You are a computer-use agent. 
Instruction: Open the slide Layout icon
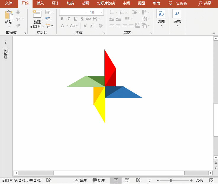click(x=48, y=12)
